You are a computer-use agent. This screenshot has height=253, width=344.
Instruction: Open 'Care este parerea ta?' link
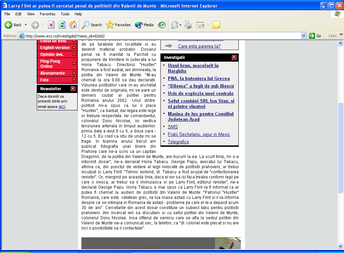coord(199,46)
